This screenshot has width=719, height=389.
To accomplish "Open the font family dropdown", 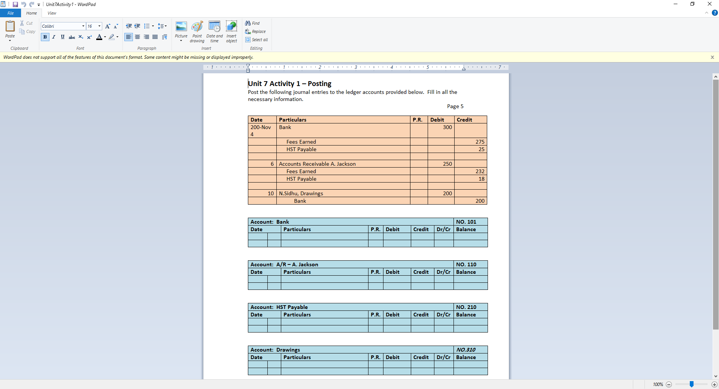I will pyautogui.click(x=83, y=26).
